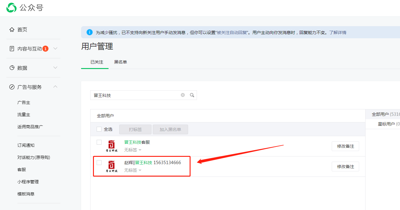Viewport: 400px width, 210px height.
Task: Collapse the 广告与服务 menu chevron
Action: pos(55,87)
